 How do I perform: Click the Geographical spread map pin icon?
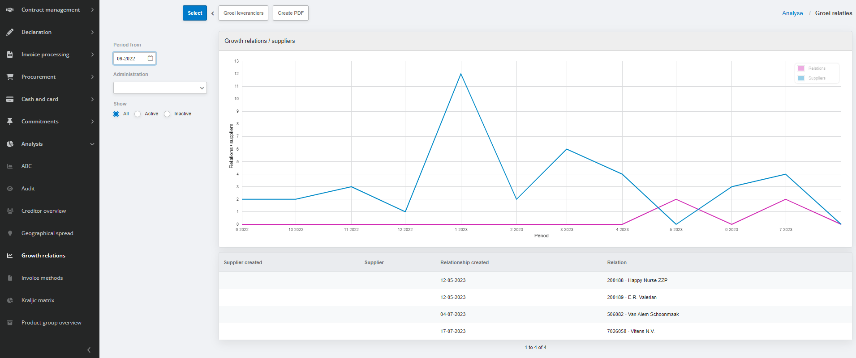coord(10,233)
